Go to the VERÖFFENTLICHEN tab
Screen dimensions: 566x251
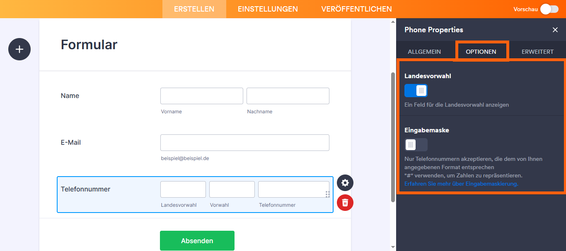[356, 9]
